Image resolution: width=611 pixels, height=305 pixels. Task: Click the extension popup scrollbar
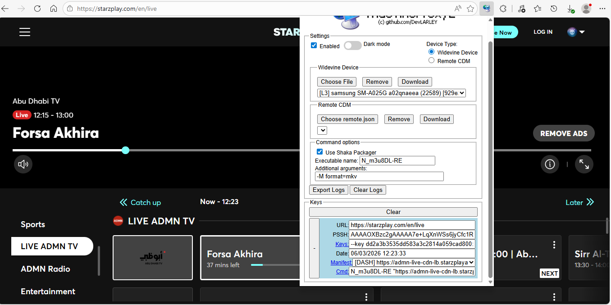(x=490, y=159)
